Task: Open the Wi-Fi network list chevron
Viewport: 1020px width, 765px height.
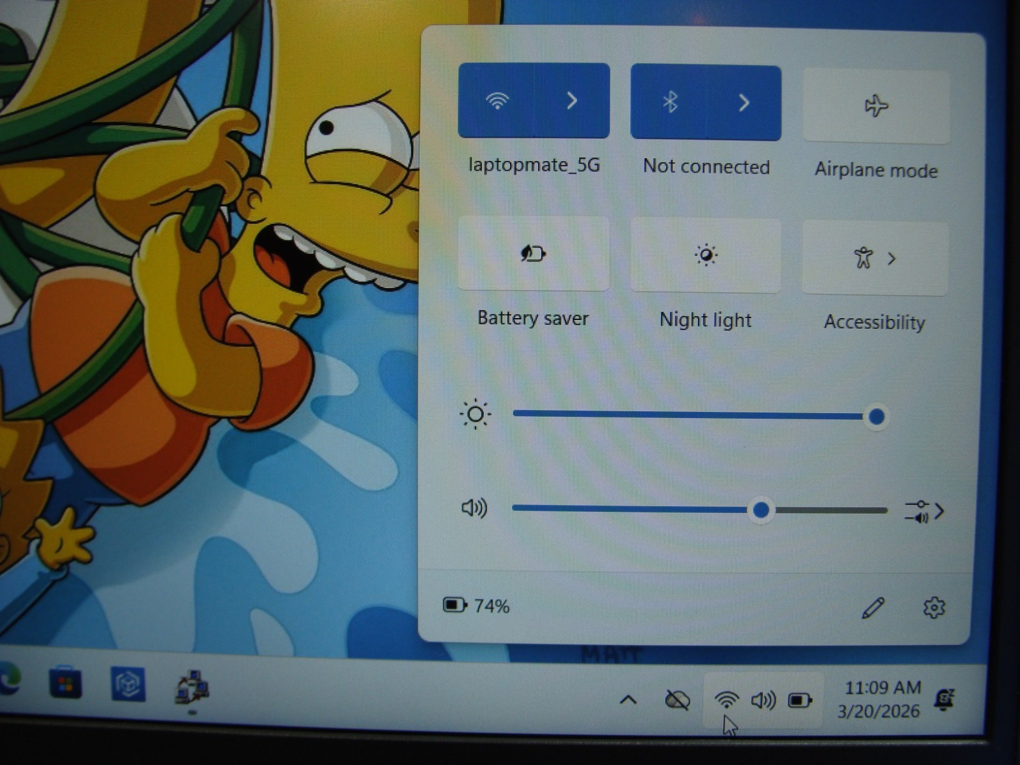Action: tap(572, 101)
